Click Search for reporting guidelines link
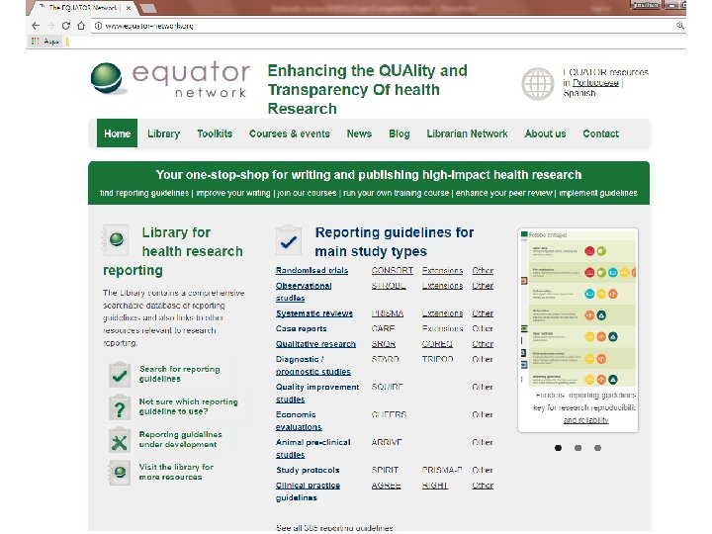 179,374
